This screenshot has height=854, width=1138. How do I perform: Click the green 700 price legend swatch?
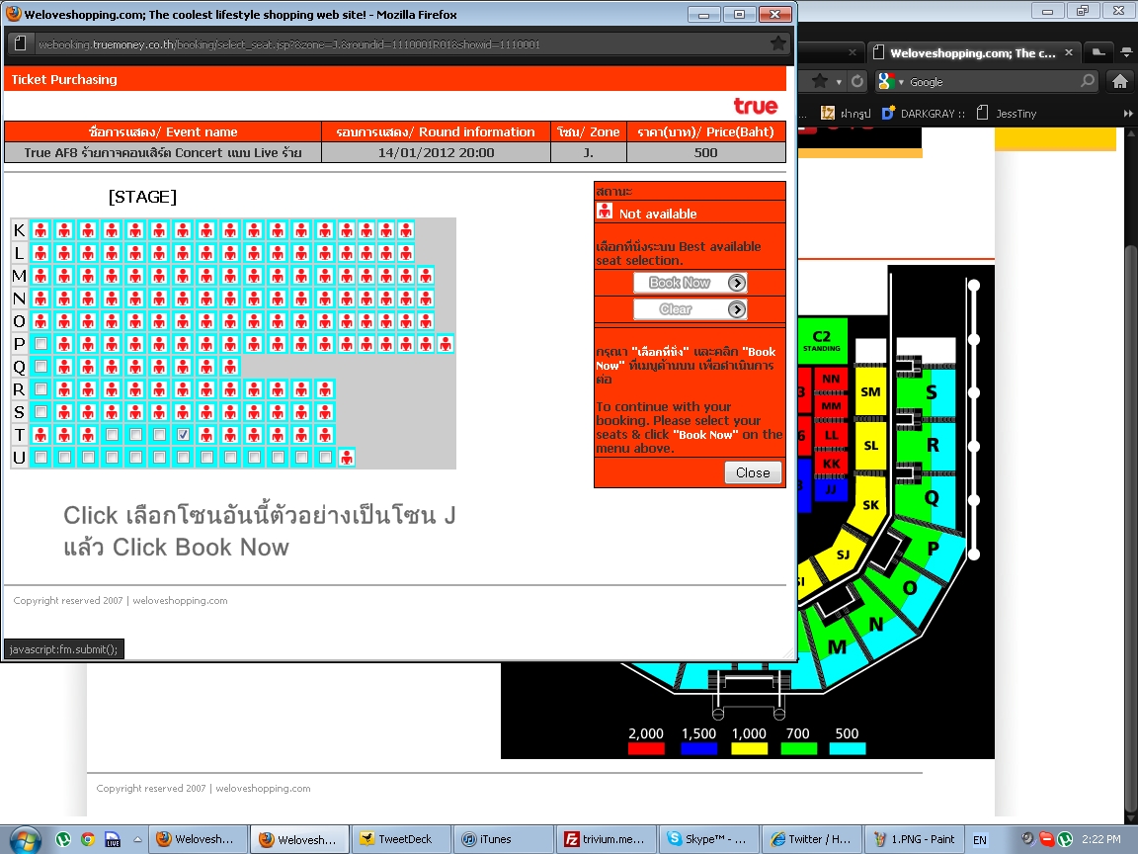(x=798, y=748)
